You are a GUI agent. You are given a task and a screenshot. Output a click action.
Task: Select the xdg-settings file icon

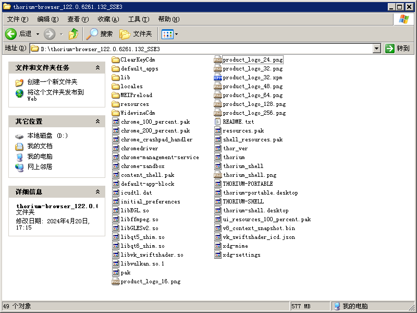(218, 255)
